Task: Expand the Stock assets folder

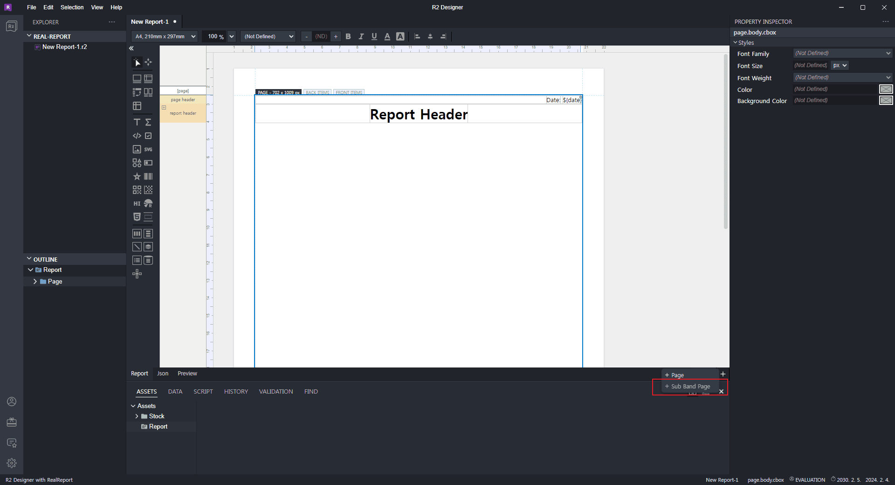Action: coord(137,416)
